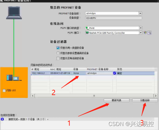This screenshot has height=130, width=159.
Task: Click the '确定' status cell
Action: [x=119, y=73]
